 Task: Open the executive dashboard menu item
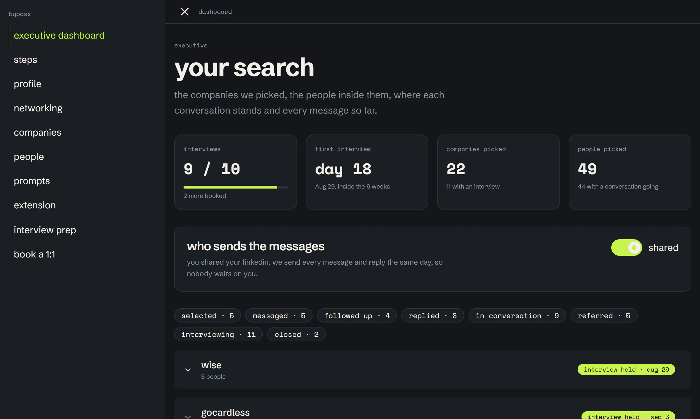pos(59,35)
